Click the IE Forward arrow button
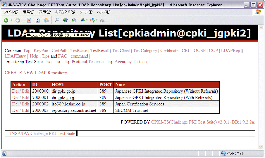Viewport: 265px width, 158px height. 18,20
